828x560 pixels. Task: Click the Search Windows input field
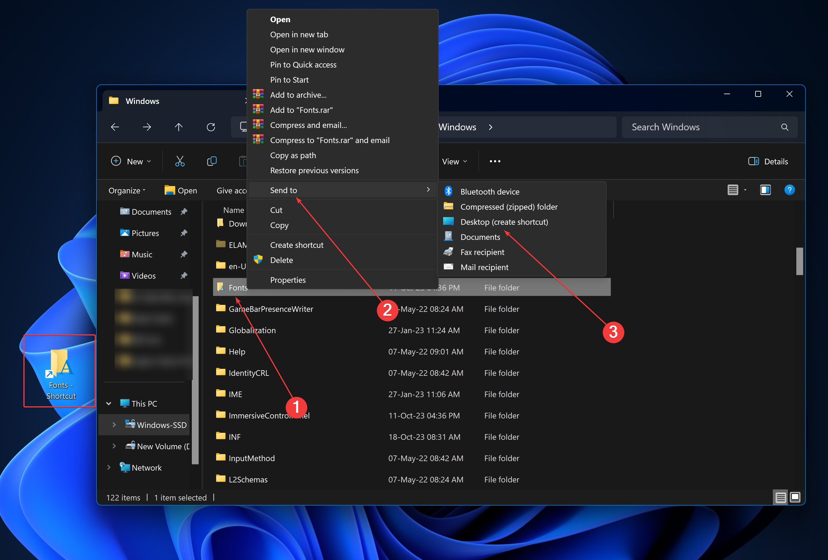click(x=709, y=127)
